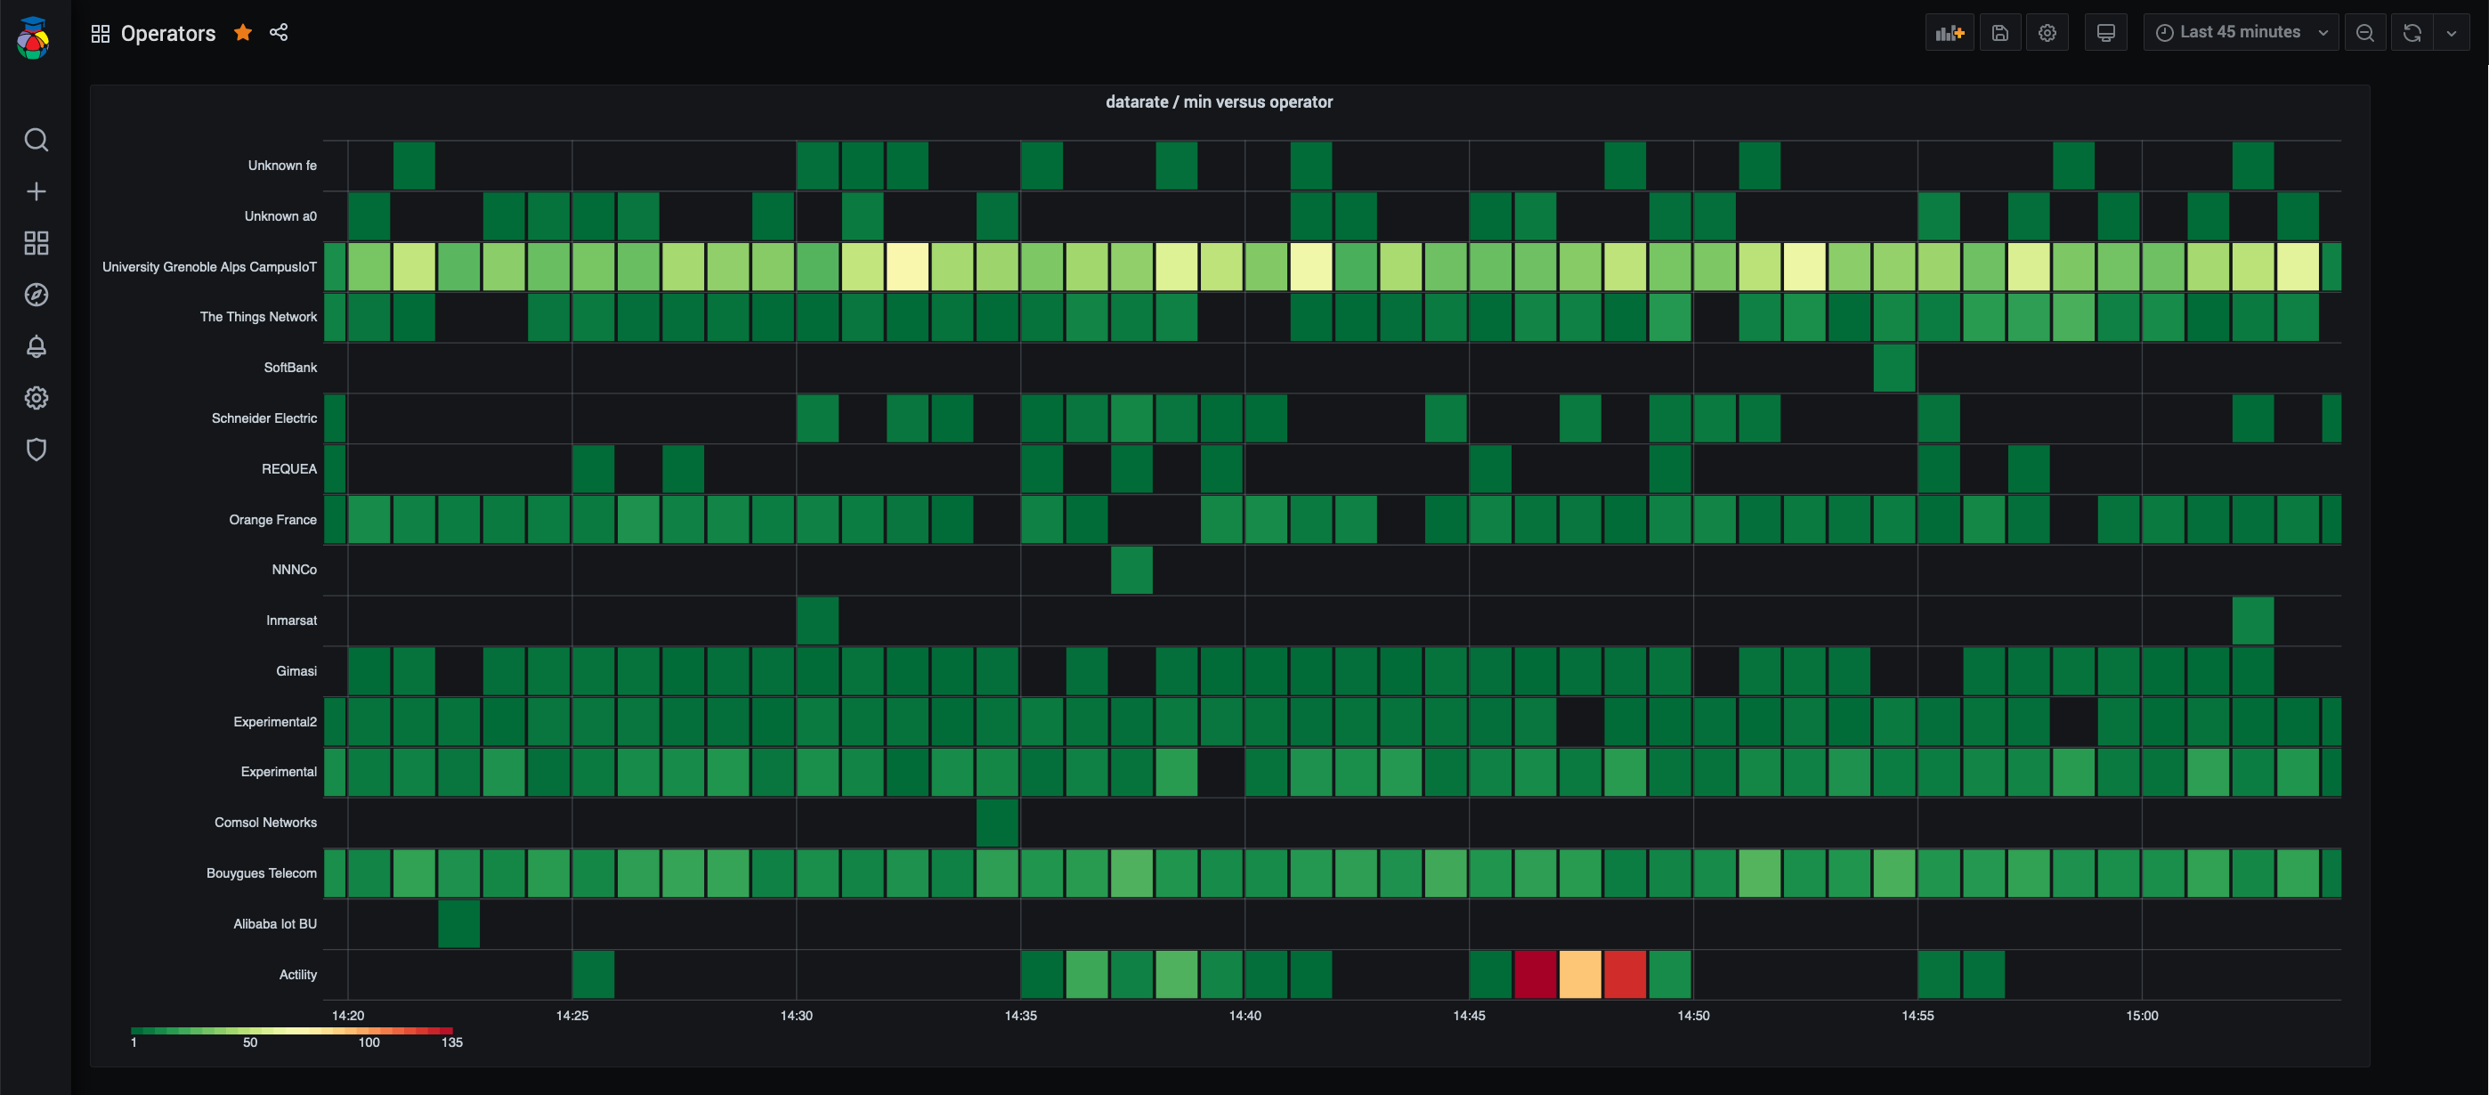Click the dark red Actility heatmap cell

[1536, 974]
